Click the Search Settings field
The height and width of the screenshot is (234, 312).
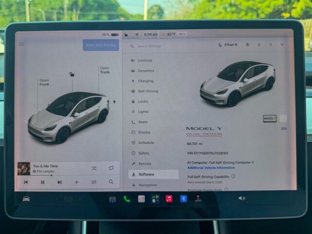coord(149,46)
